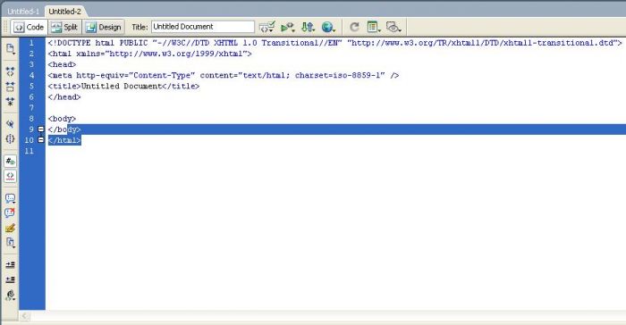Click the Expand All icon

tap(11, 101)
